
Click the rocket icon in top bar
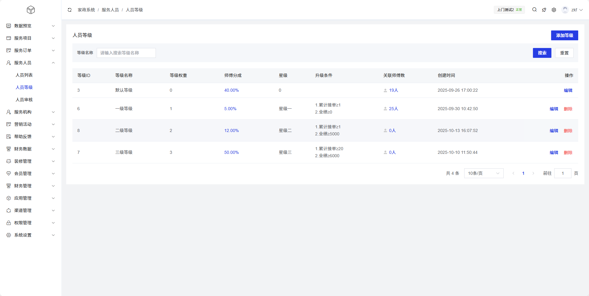[x=544, y=10]
